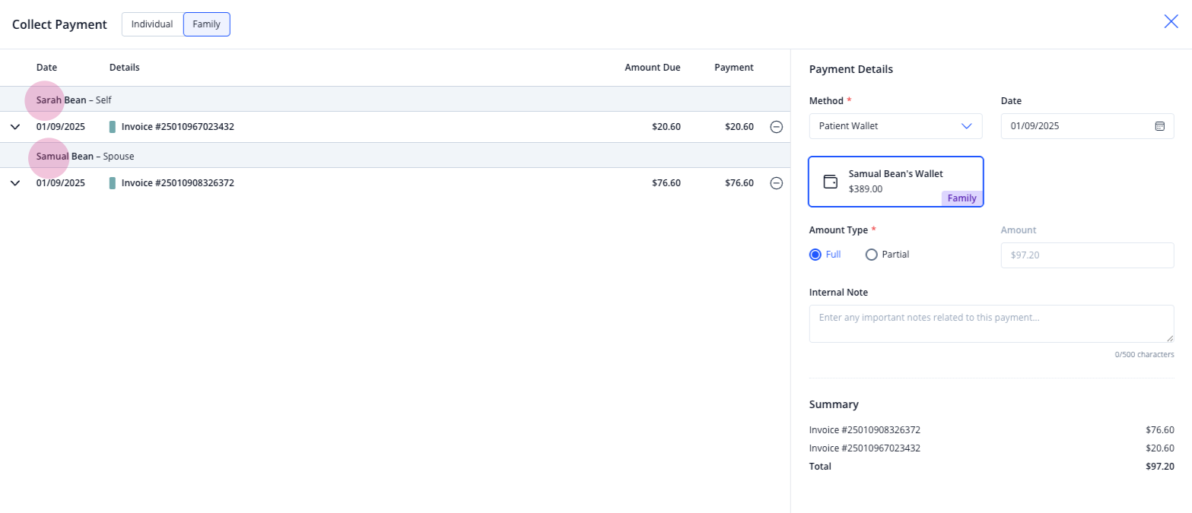Click the $76.60 payment value for Samual's invoice
This screenshot has height=513, width=1192.
(739, 183)
